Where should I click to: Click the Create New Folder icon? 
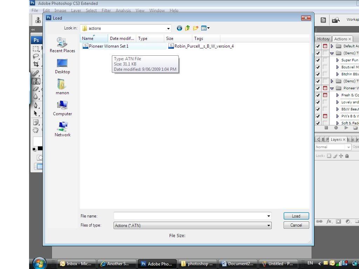196,28
